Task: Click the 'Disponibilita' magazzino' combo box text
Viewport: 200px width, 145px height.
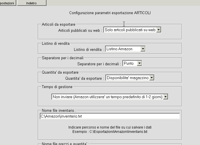Action: coord(127,78)
